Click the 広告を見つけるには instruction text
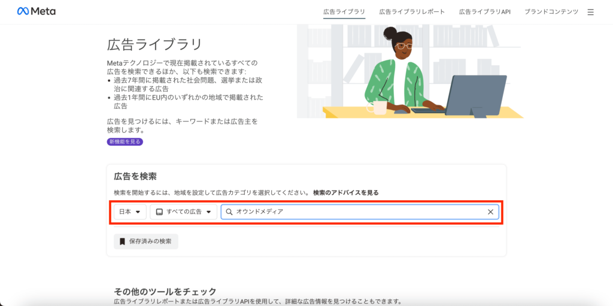613x306 pixels. pyautogui.click(x=183, y=126)
